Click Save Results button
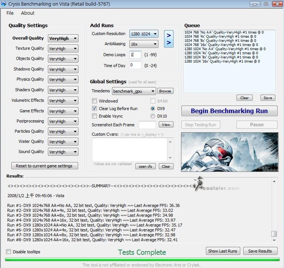 (260, 251)
